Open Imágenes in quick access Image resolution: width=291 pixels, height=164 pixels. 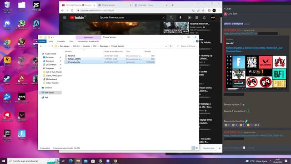(x=50, y=68)
